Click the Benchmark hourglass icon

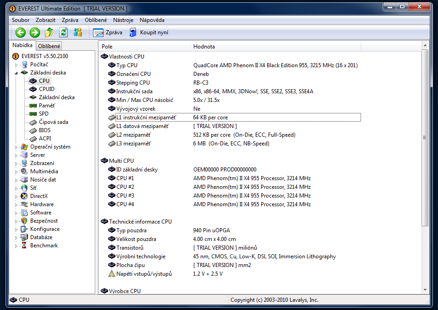[25, 246]
